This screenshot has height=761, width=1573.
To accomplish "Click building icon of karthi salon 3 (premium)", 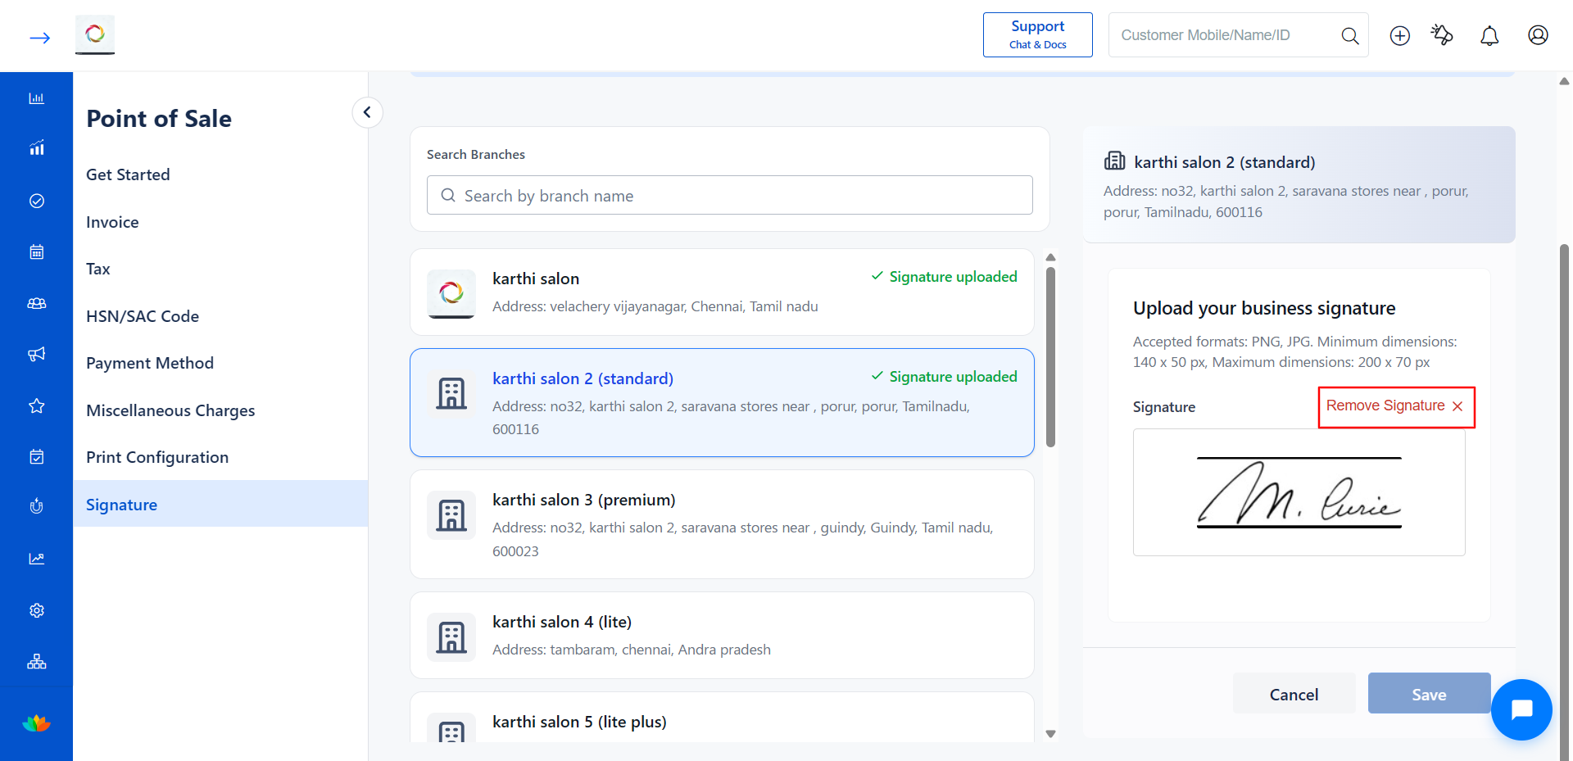I will (451, 515).
